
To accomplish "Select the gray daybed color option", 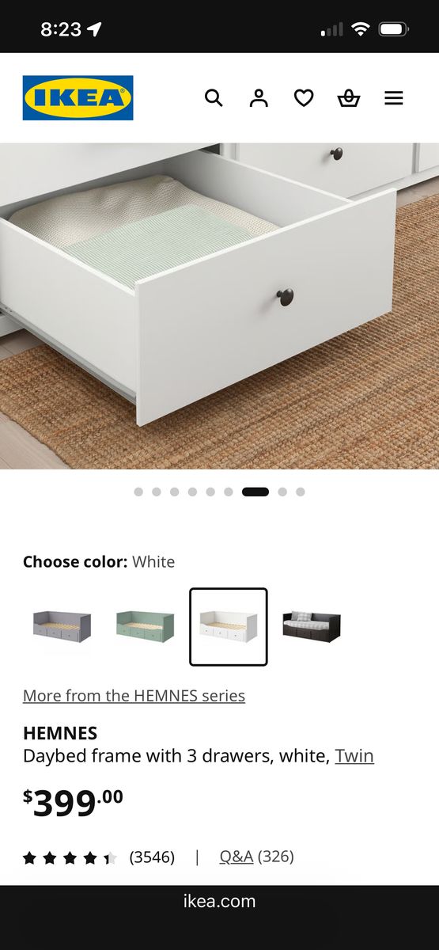I will 62,627.
